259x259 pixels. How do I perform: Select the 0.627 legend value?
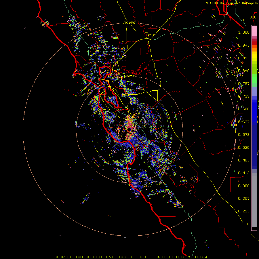(x=244, y=122)
